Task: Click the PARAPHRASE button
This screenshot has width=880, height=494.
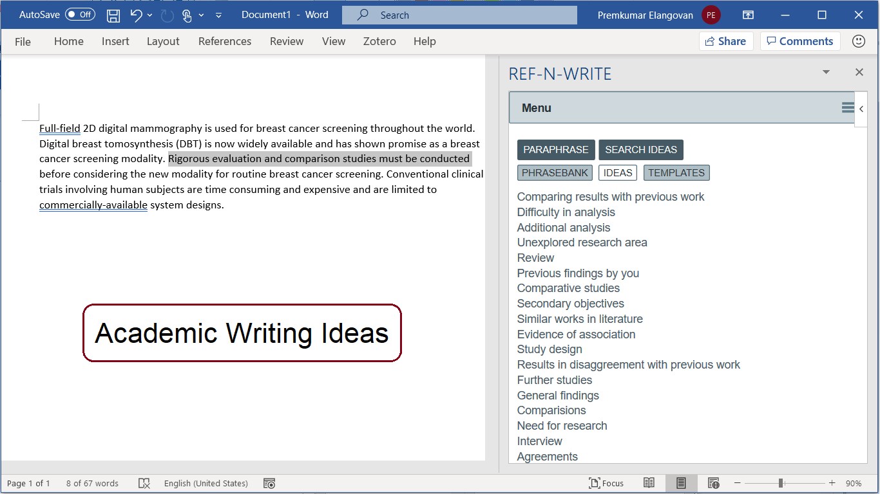Action: point(556,150)
